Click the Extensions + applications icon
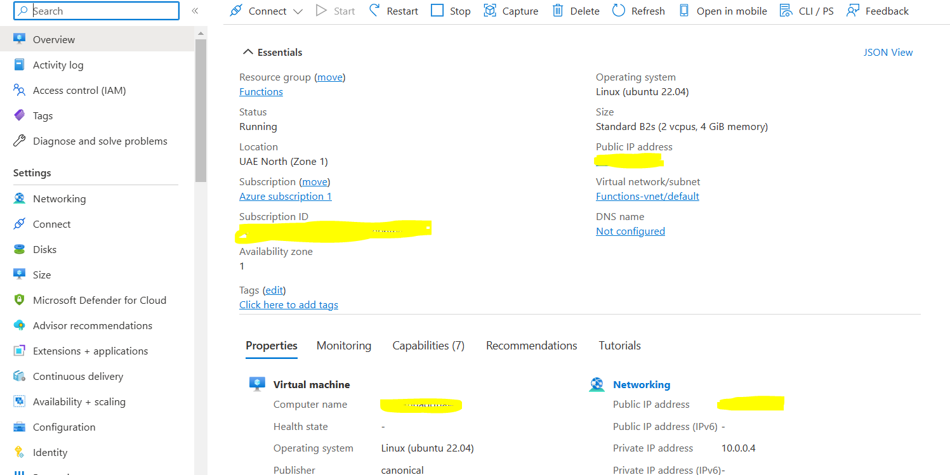The height and width of the screenshot is (475, 950). tap(20, 351)
